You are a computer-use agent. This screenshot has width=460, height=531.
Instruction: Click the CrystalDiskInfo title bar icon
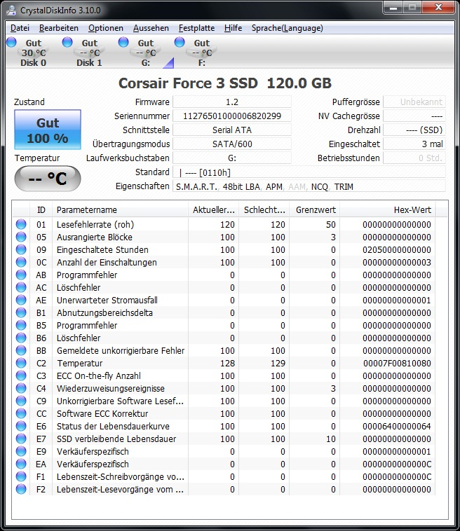click(11, 11)
